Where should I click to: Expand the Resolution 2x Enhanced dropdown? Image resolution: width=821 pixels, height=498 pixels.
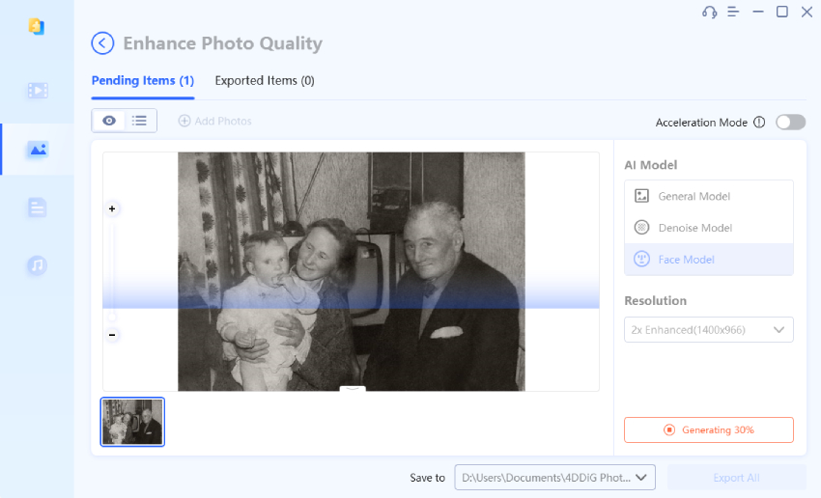click(709, 329)
